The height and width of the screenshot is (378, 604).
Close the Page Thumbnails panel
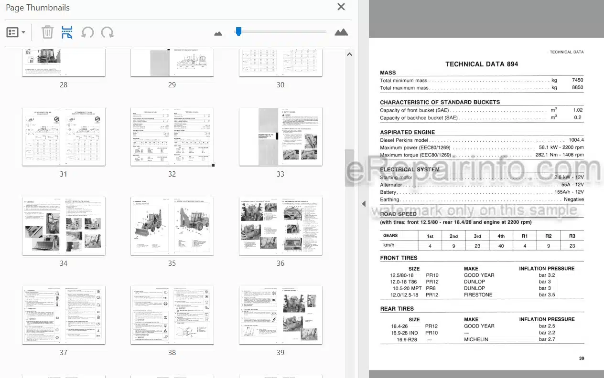point(341,7)
